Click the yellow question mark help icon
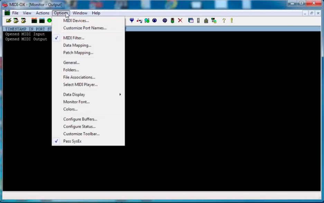 coord(224,20)
